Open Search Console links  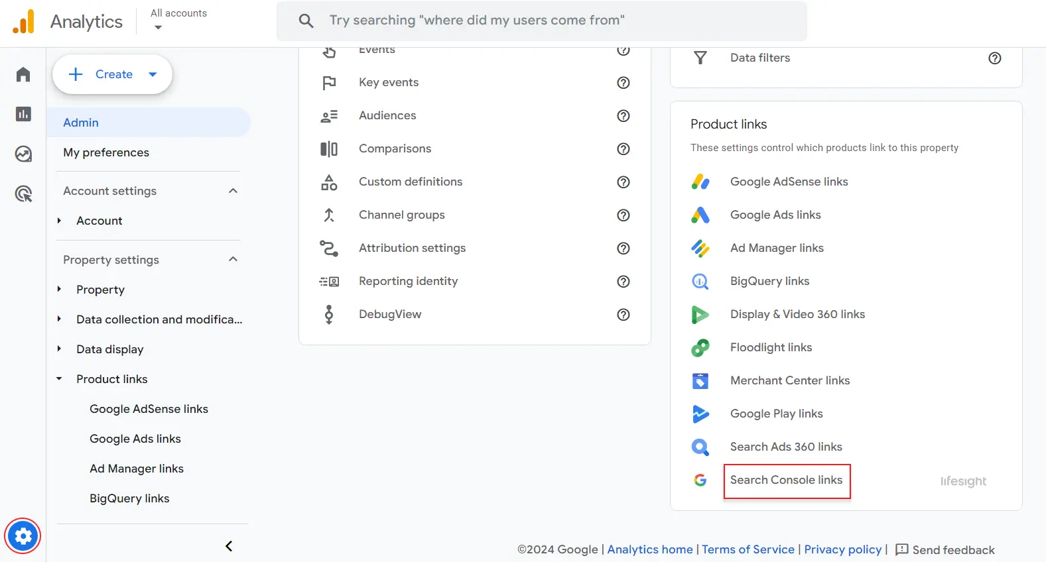[x=787, y=480]
